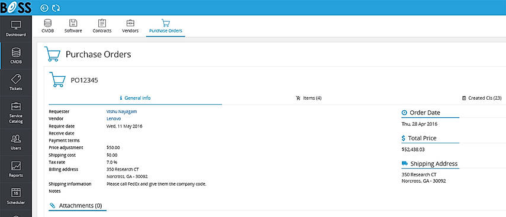Click the billing address 350 Research CT
This screenshot has width=506, height=217.
click(123, 169)
